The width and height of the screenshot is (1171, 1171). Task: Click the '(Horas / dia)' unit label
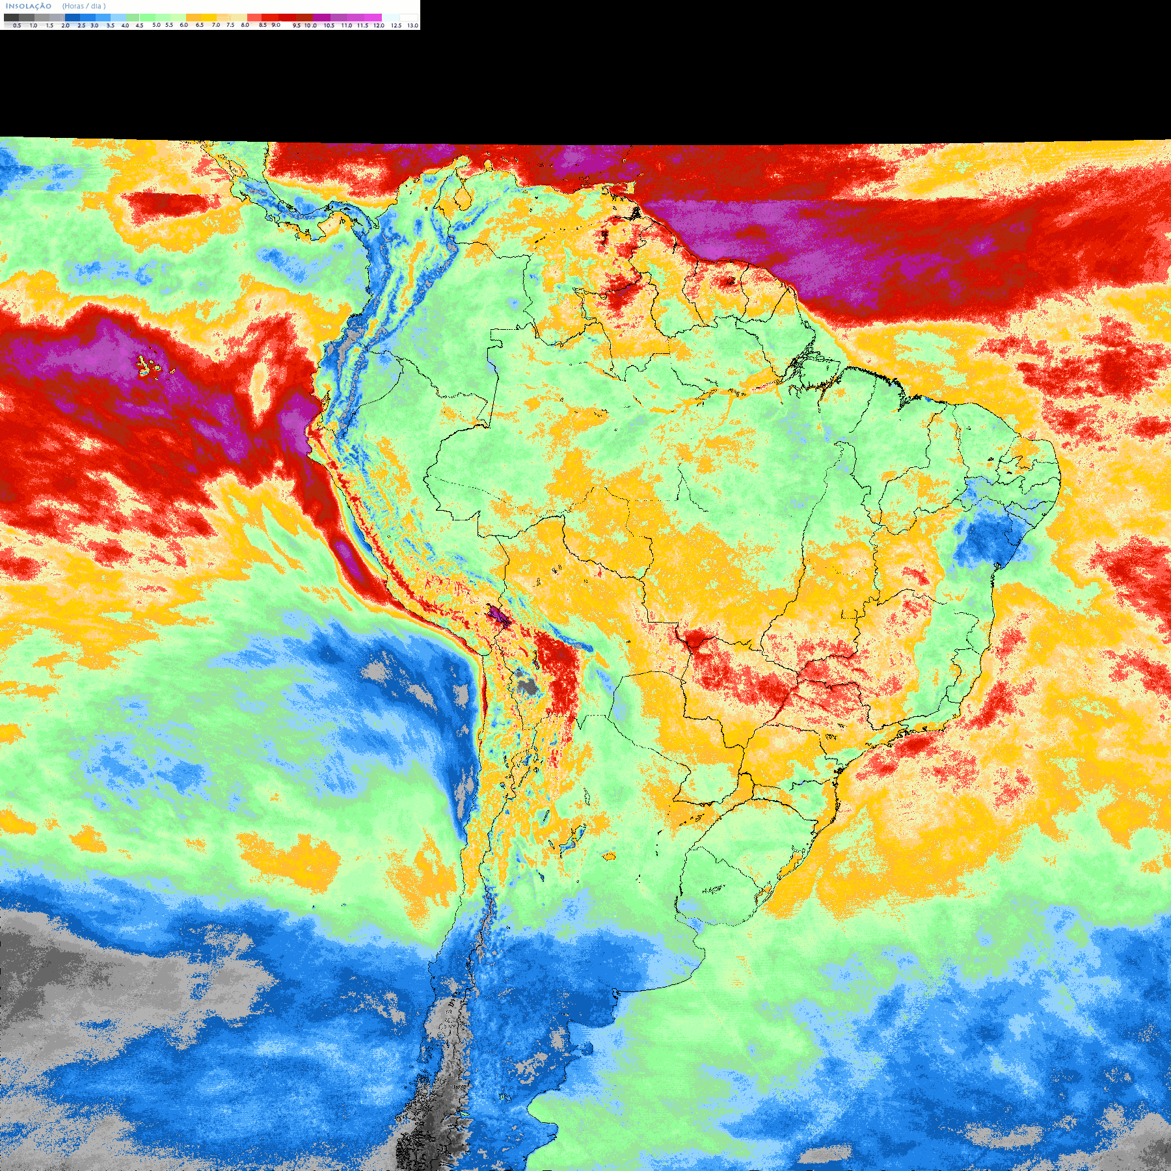point(84,6)
